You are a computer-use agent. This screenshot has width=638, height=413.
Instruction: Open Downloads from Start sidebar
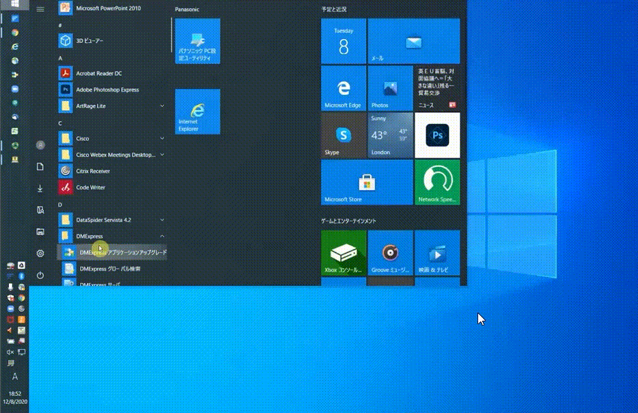click(40, 188)
